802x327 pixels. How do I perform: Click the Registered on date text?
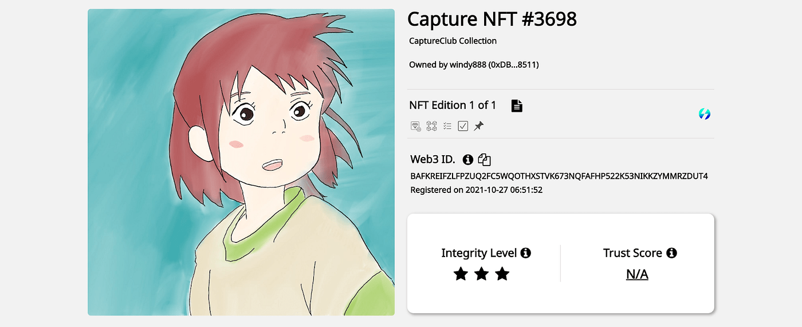pos(476,190)
